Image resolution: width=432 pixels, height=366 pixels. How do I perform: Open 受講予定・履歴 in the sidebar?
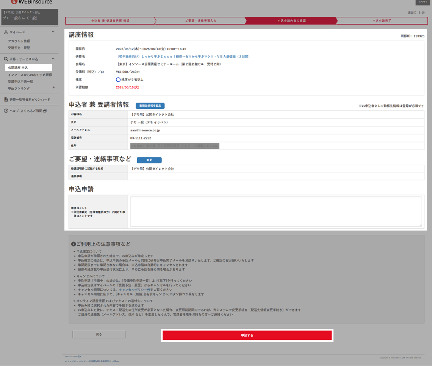click(19, 48)
